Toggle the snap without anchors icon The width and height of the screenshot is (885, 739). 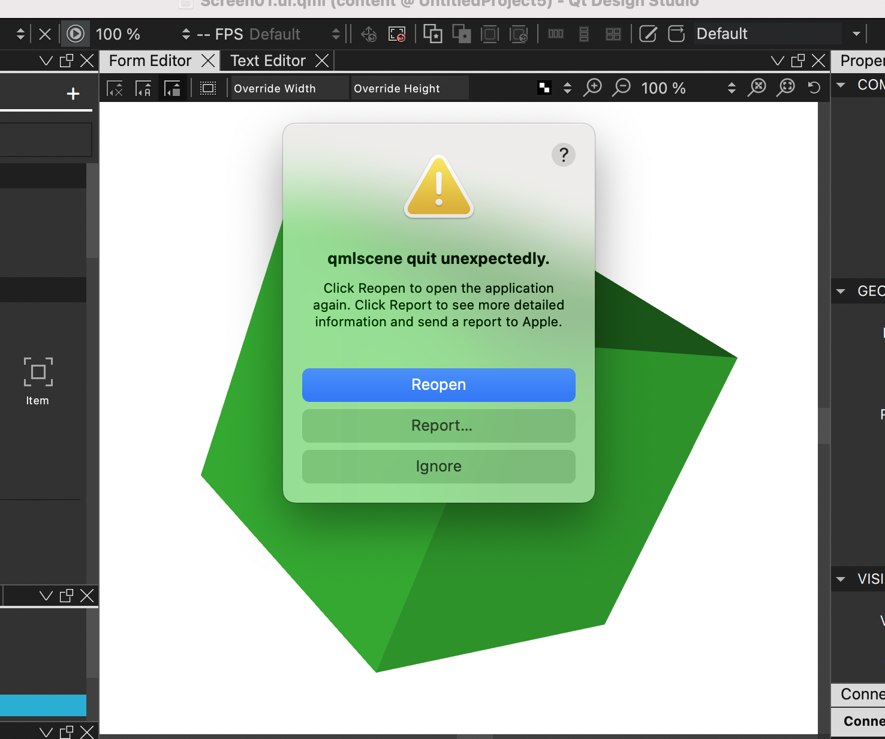tap(172, 89)
